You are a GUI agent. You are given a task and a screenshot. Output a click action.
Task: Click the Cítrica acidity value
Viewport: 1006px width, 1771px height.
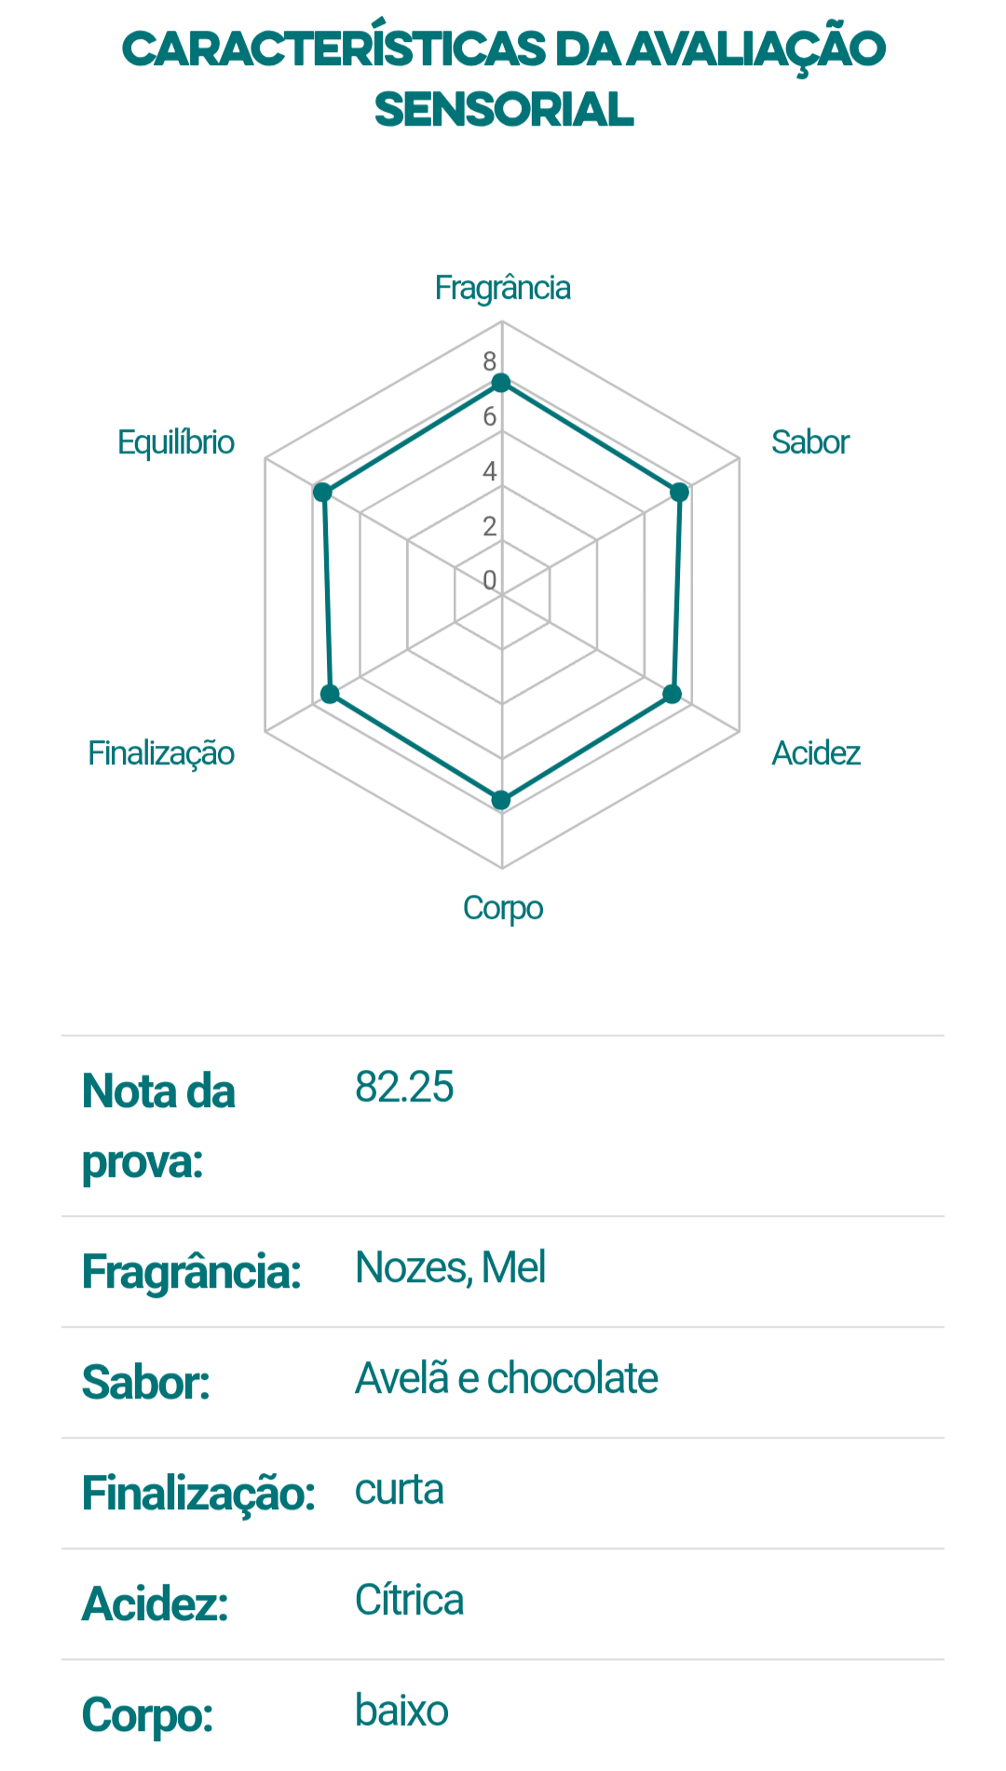(409, 1600)
